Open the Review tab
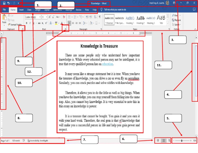This screenshot has width=198, height=153. (79, 10)
